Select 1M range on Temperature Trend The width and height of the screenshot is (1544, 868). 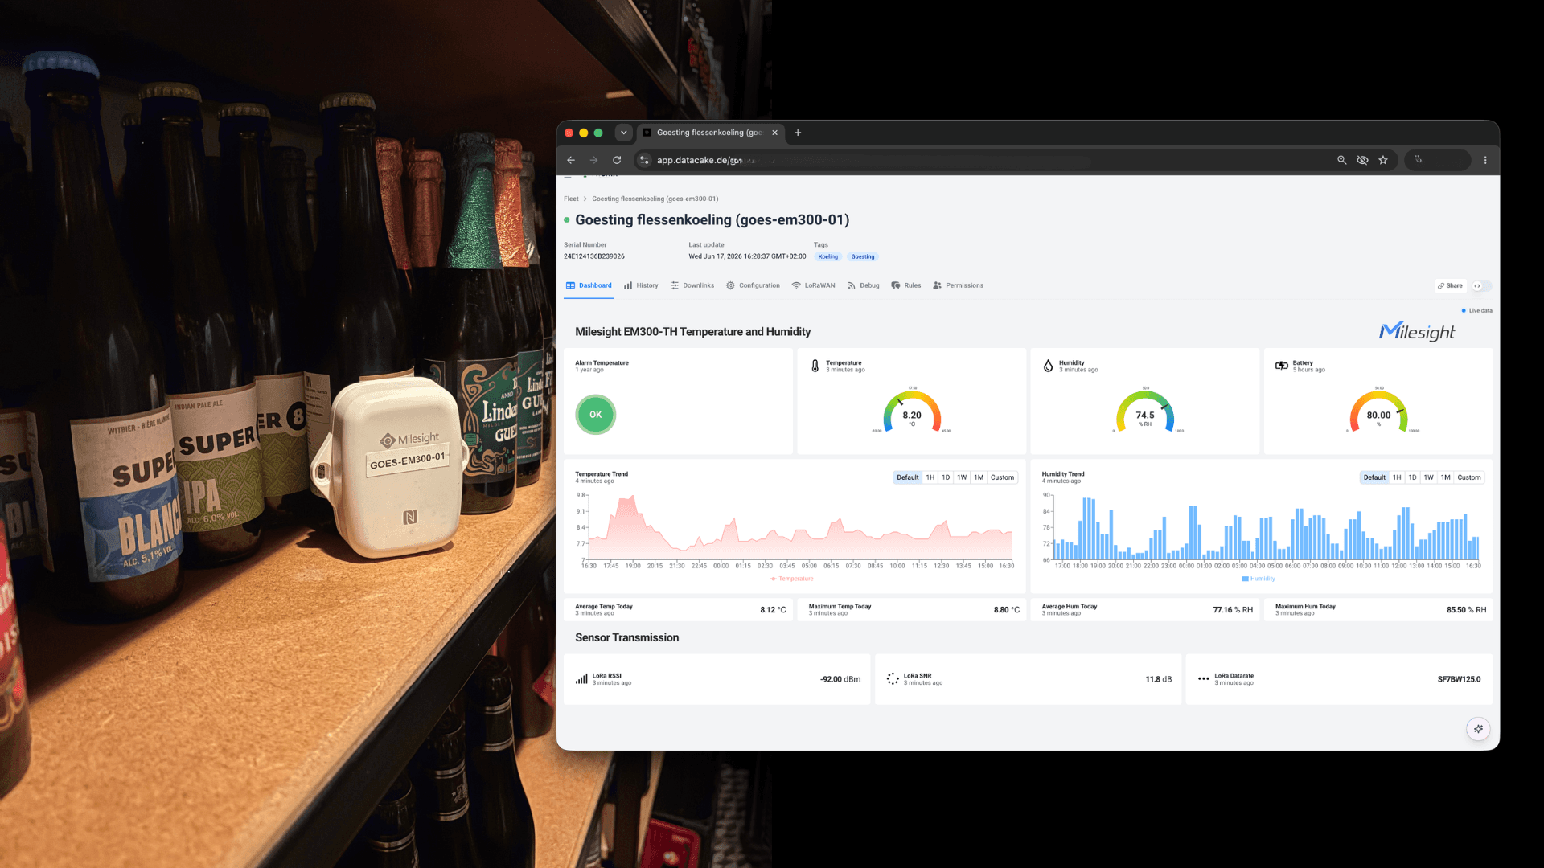(x=979, y=477)
